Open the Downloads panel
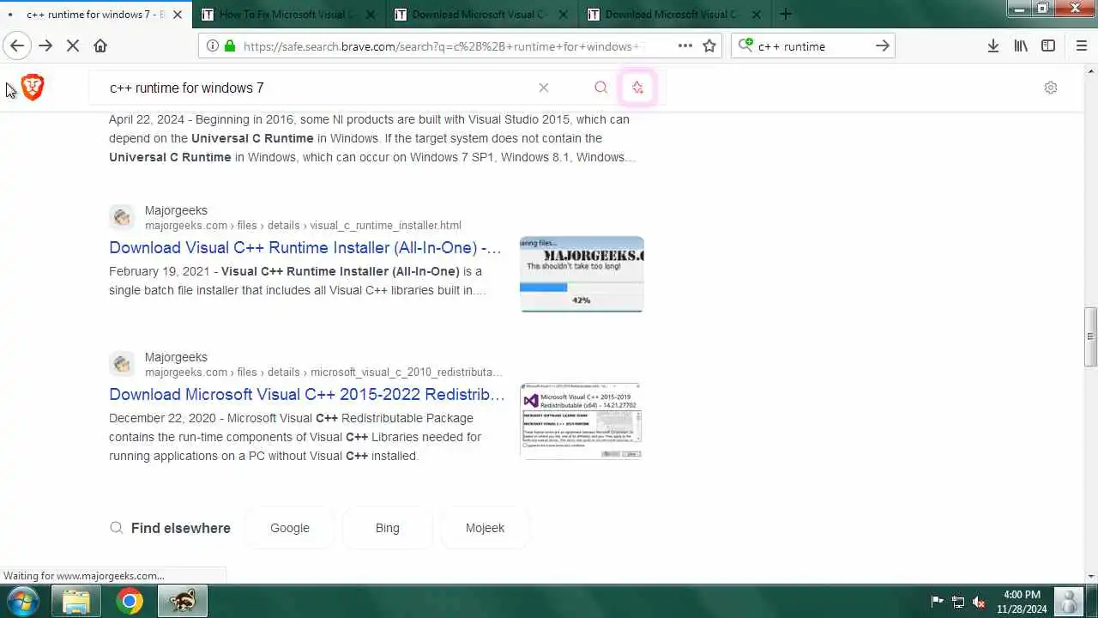The image size is (1098, 618). click(992, 46)
